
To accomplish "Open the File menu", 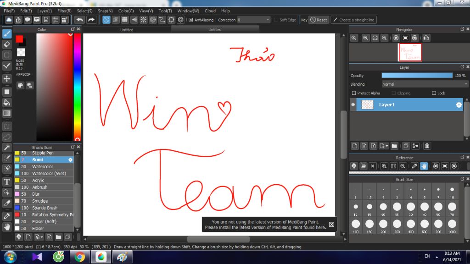I will point(9,11).
